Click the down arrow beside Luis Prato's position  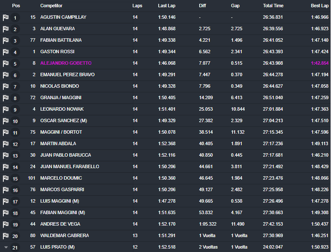(x=6, y=247)
